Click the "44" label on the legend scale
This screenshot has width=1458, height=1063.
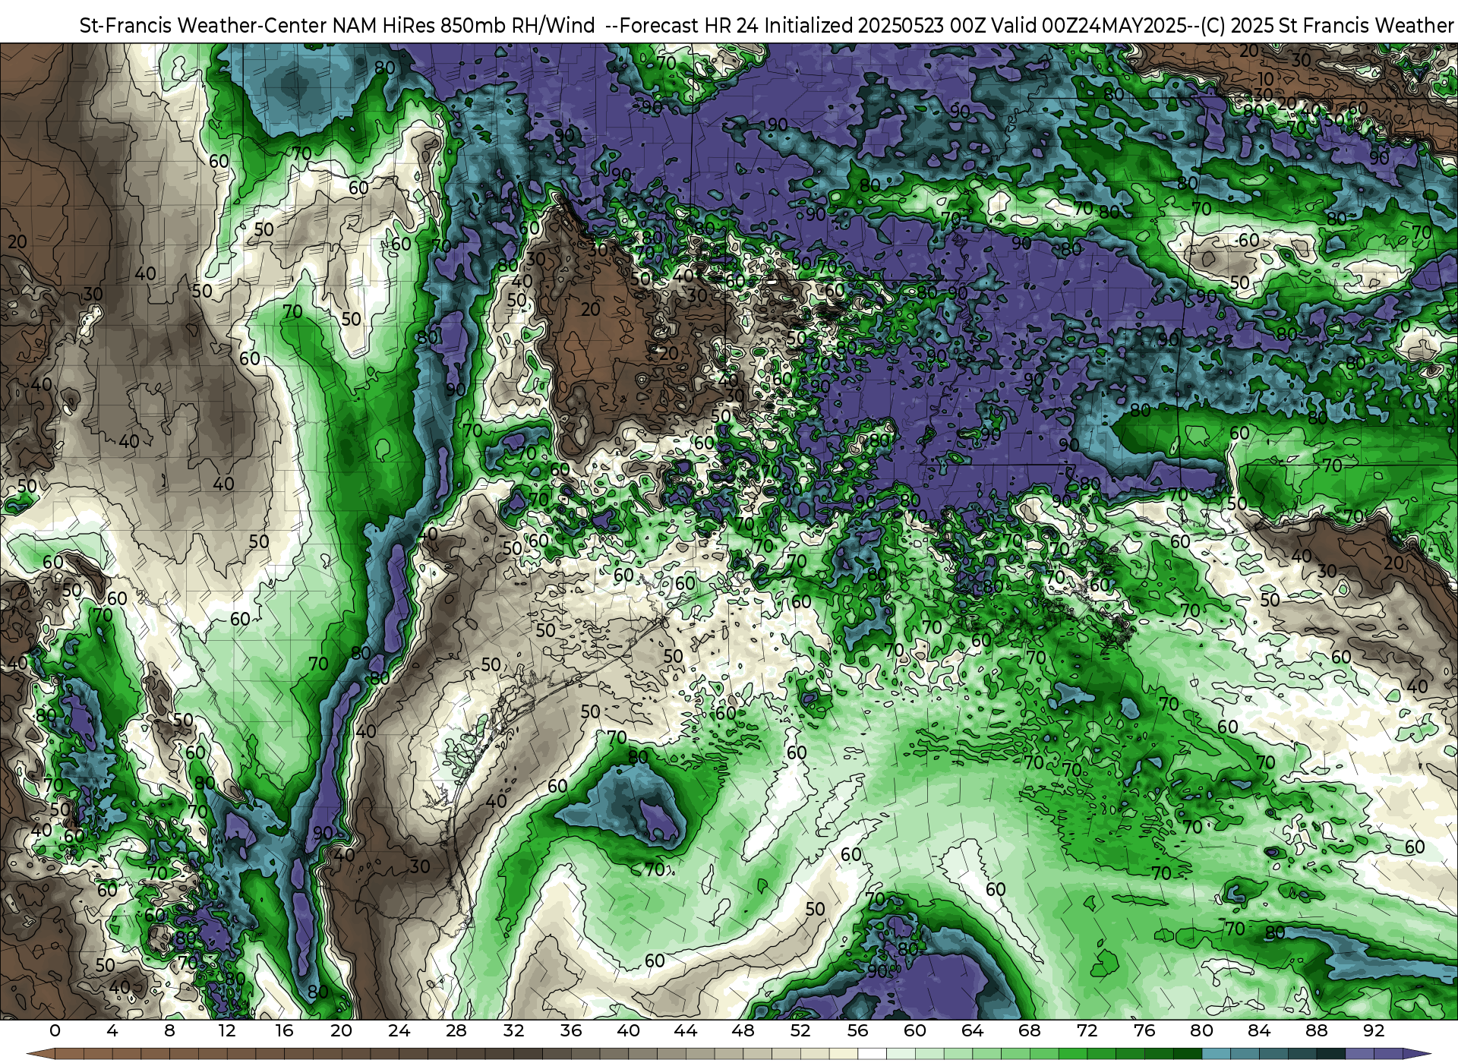pos(686,1031)
